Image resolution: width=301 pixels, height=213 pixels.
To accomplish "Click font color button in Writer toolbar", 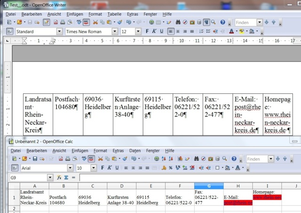I will tap(231, 32).
